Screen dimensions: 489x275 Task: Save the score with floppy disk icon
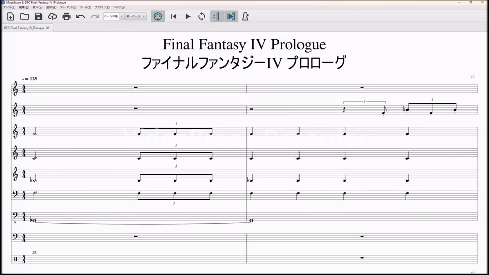38,16
